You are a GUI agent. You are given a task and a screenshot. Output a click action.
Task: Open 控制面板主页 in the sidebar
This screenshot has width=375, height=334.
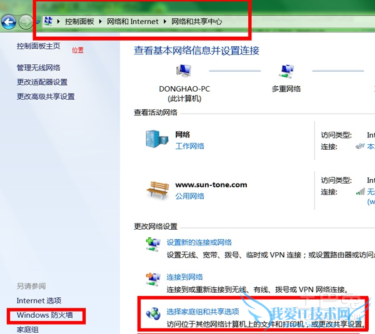(x=38, y=46)
